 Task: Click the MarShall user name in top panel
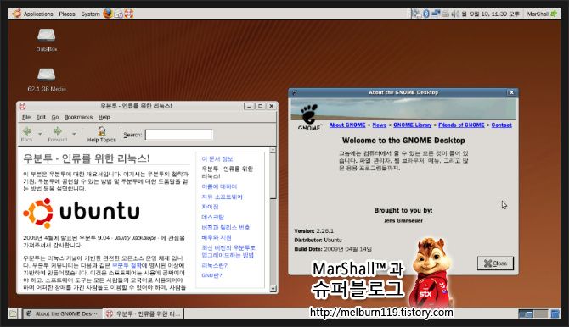[538, 14]
